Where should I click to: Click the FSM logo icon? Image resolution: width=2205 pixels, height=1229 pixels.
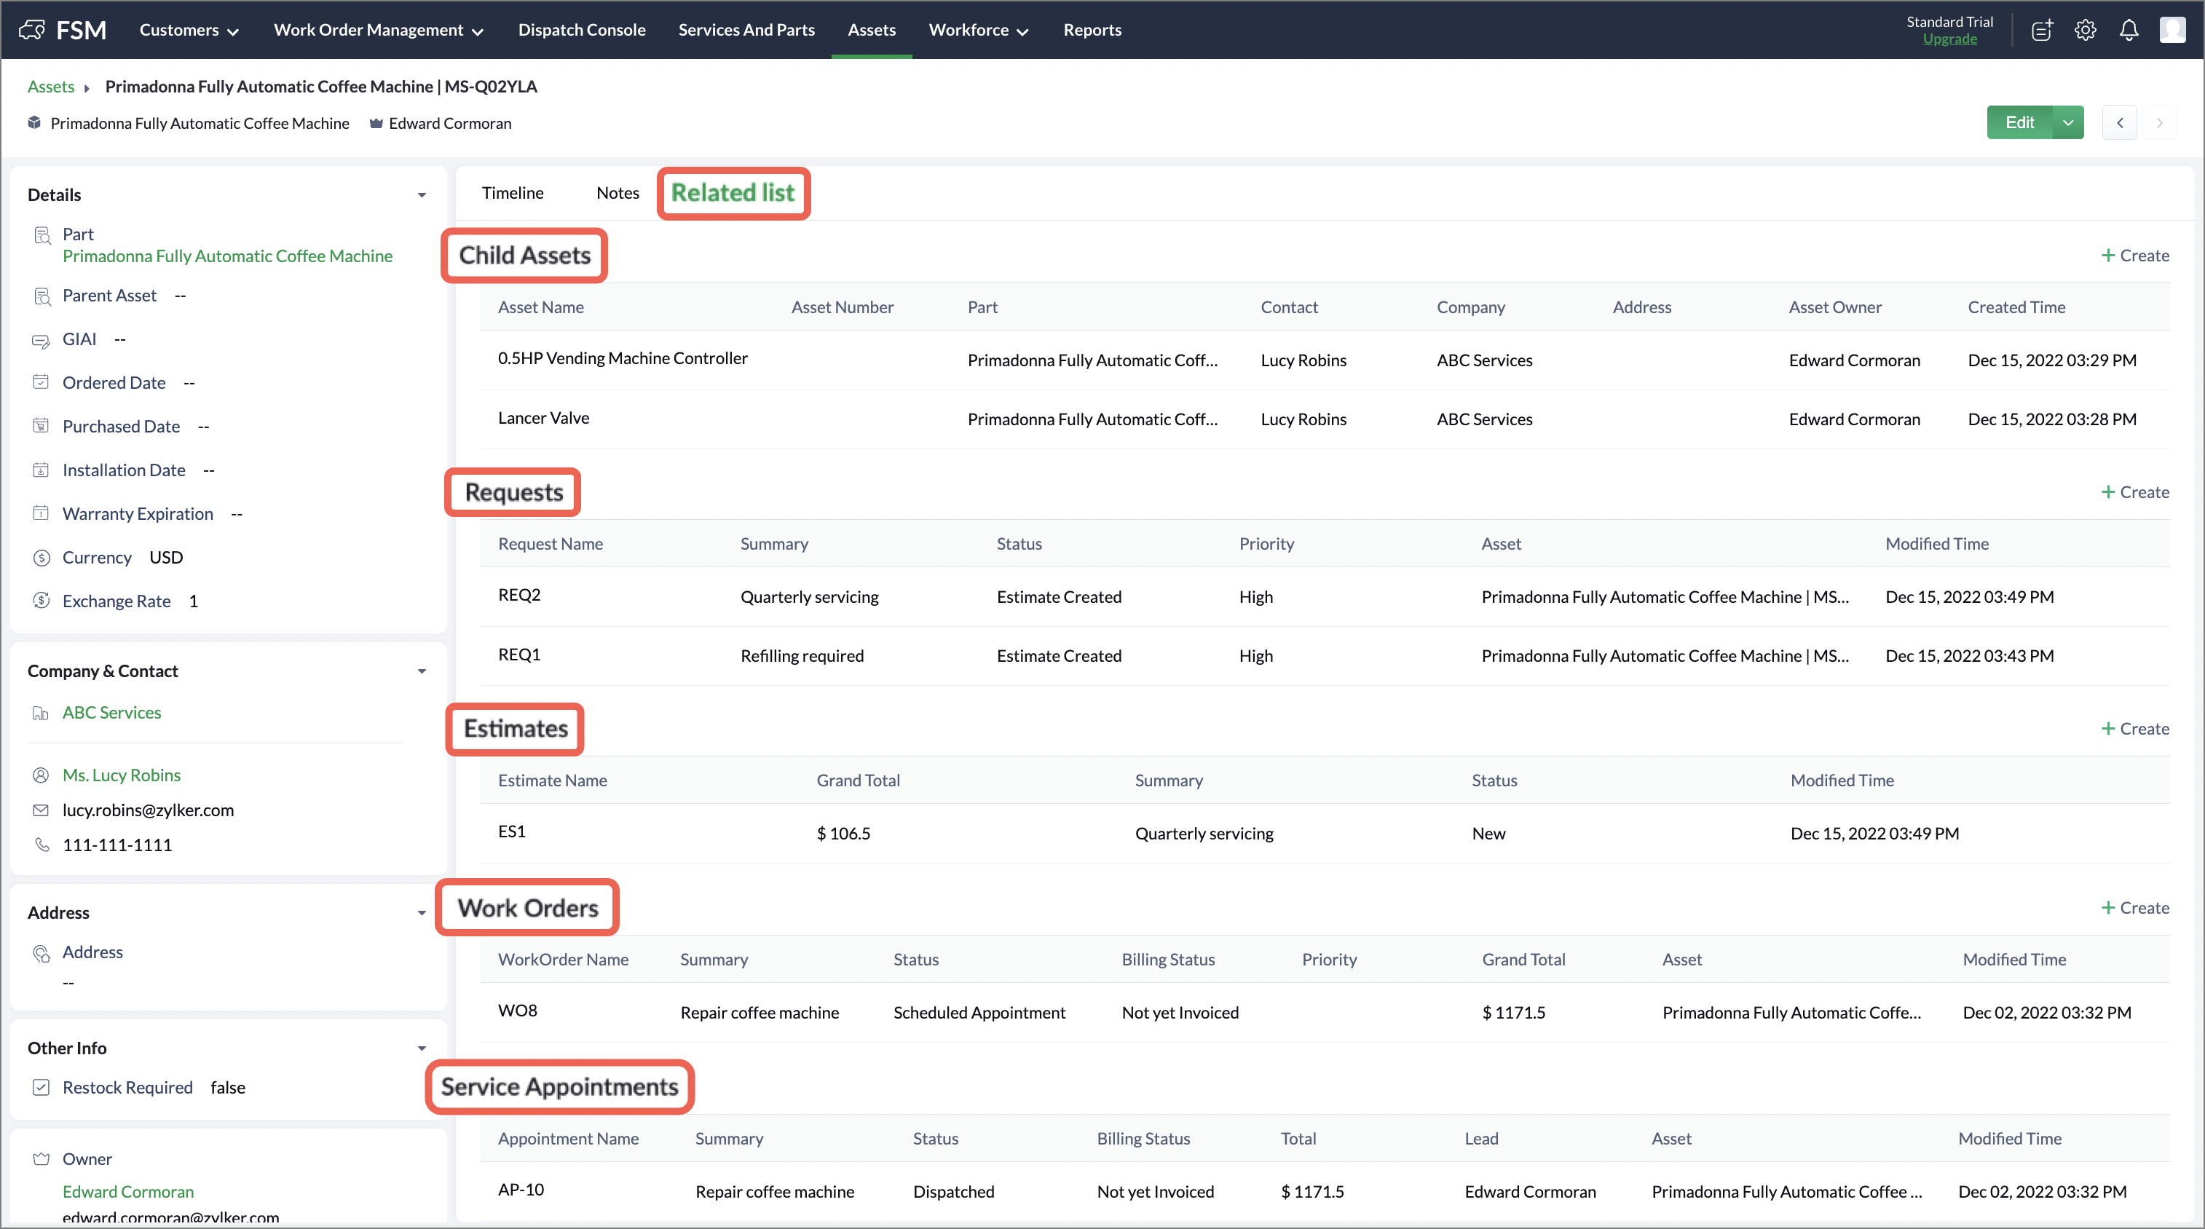(31, 30)
